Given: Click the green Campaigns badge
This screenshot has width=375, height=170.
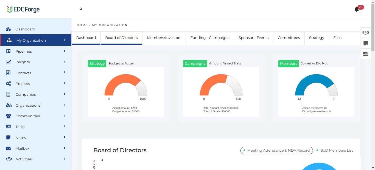Looking at the screenshot, I should [x=195, y=64].
